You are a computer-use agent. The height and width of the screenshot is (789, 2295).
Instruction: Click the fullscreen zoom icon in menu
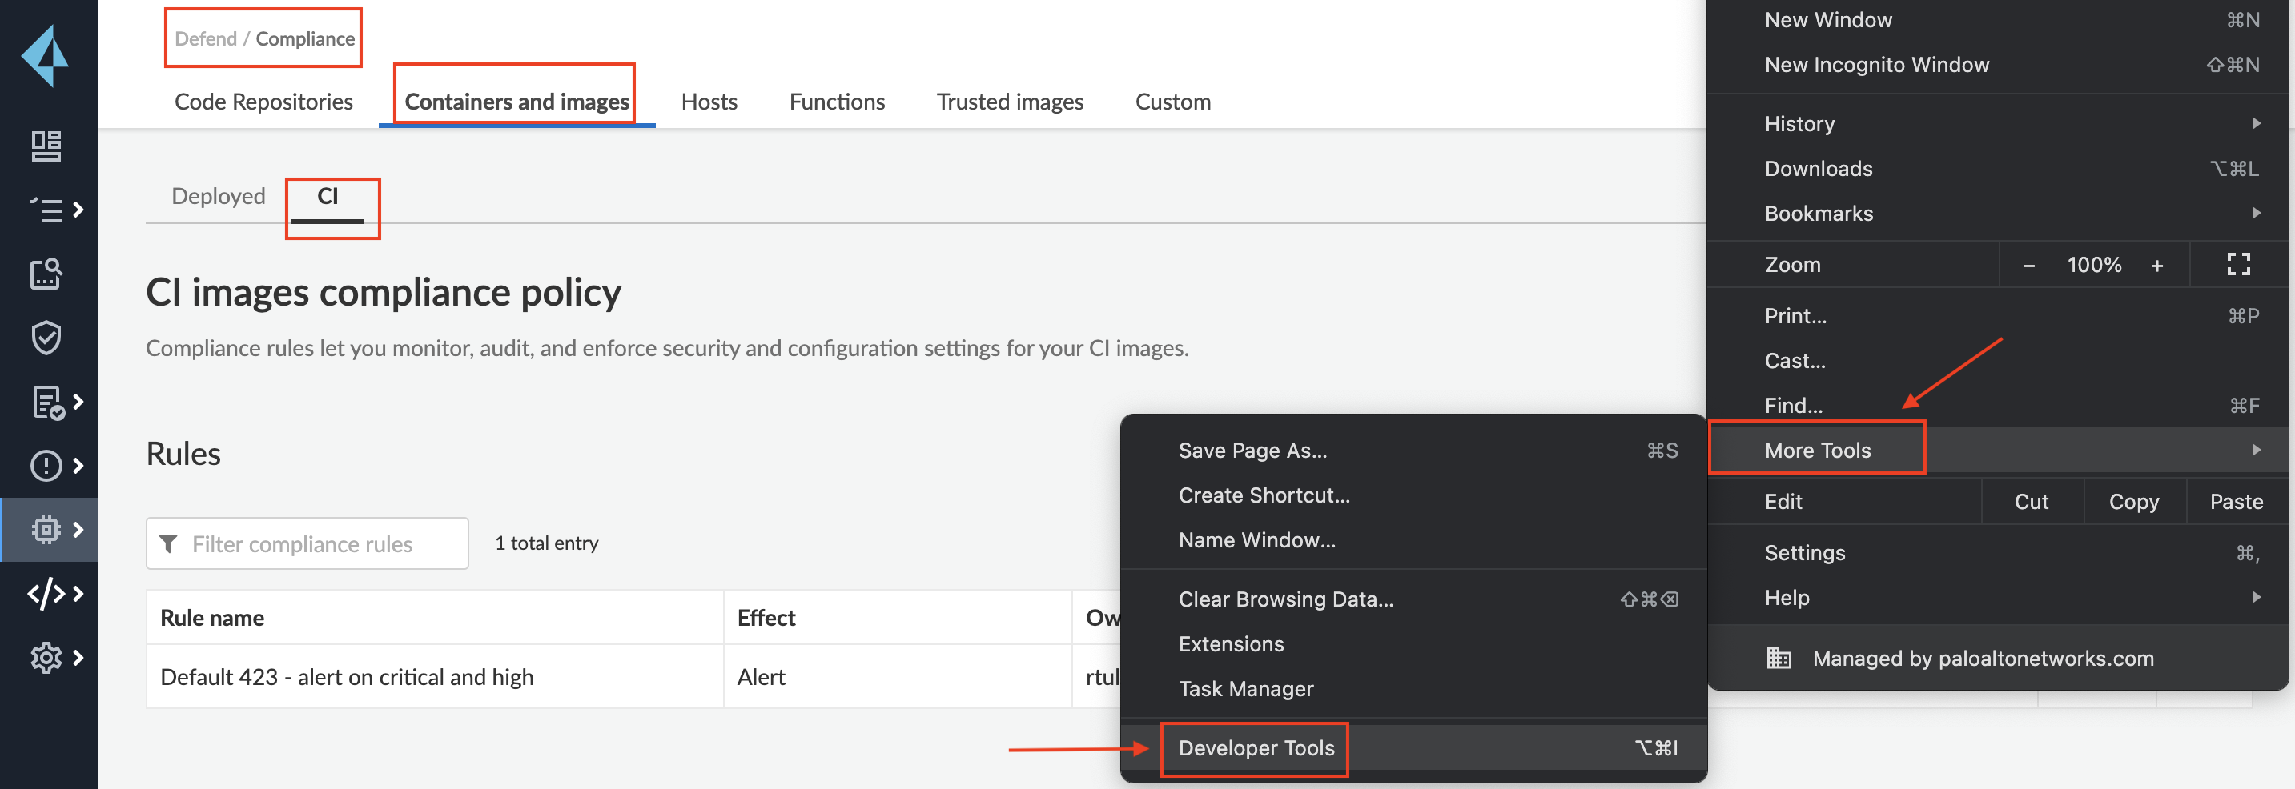tap(2238, 265)
